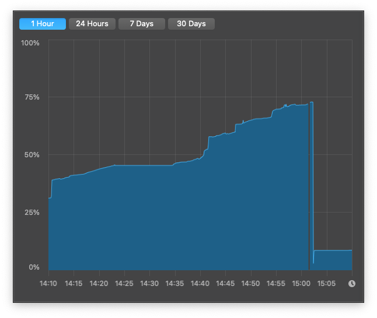The width and height of the screenshot is (377, 318).
Task: Click the low flat area after 15:02
Action: [333, 260]
